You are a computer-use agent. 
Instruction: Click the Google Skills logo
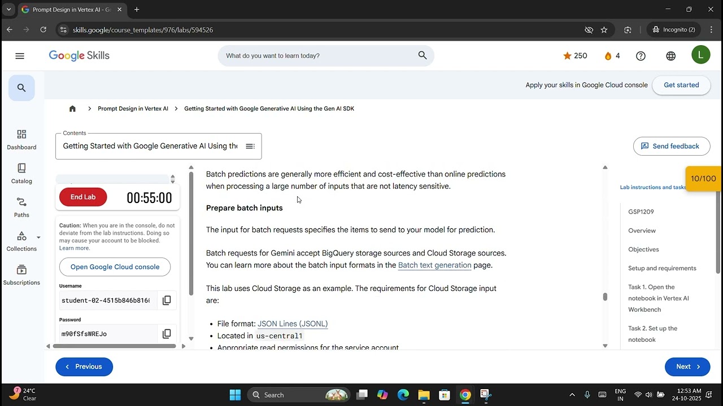pos(79,56)
